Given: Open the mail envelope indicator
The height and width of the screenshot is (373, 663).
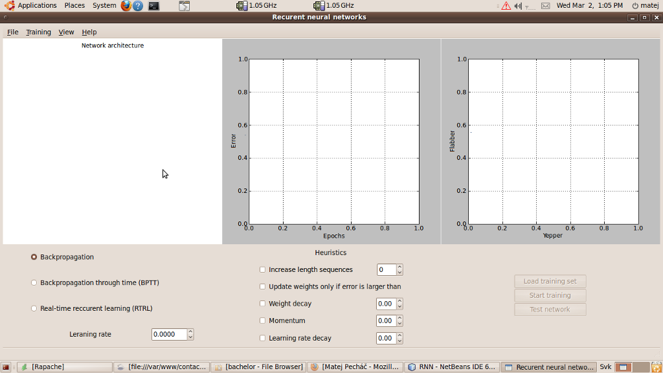Looking at the screenshot, I should pyautogui.click(x=545, y=6).
